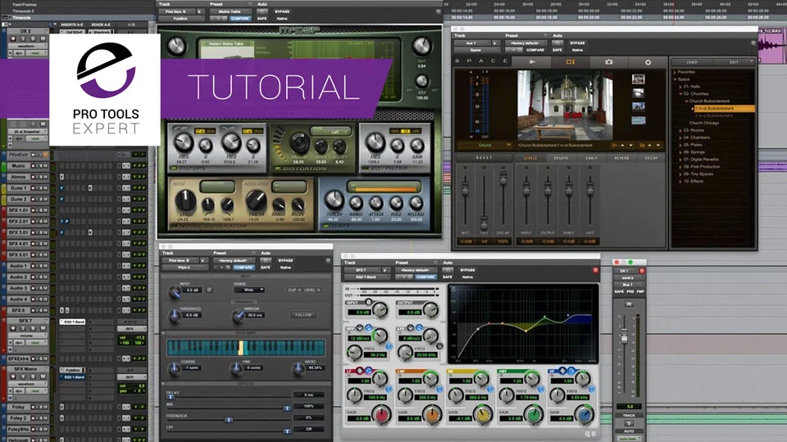Click the highlighted key on Pitch shift keyboard

(x=241, y=348)
